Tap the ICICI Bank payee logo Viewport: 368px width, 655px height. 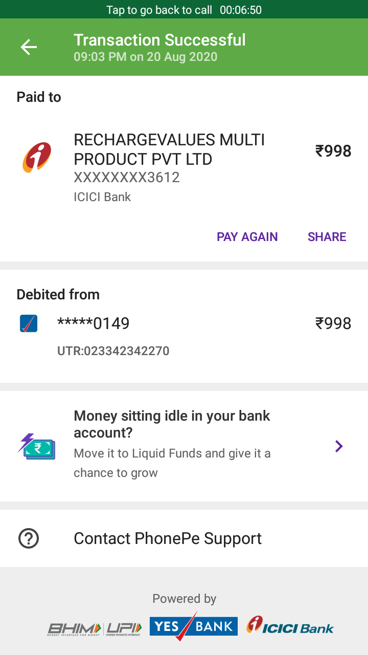37,158
